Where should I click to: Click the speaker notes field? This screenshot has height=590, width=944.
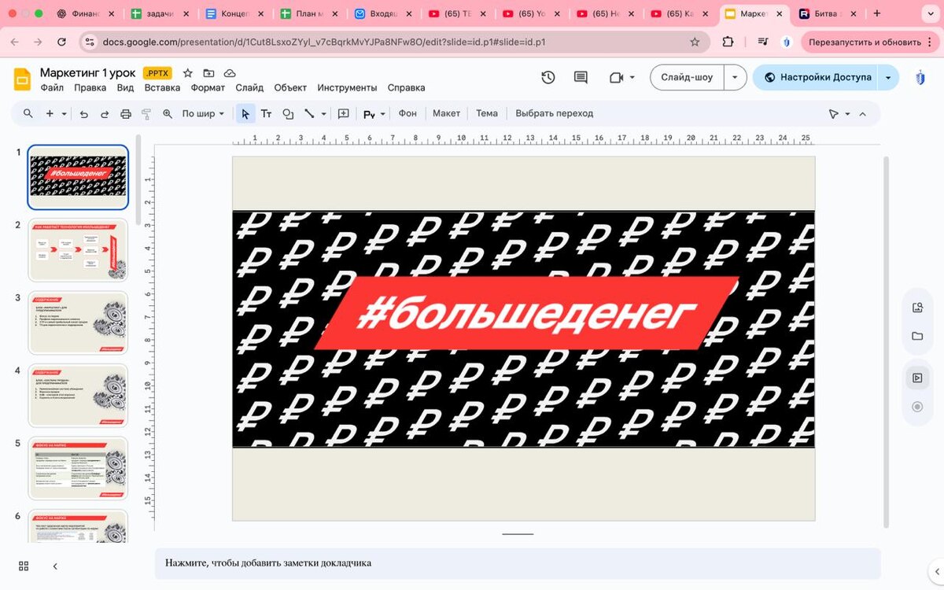518,563
